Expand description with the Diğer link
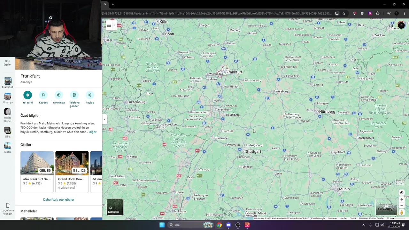The width and height of the screenshot is (409, 230). 93,132
